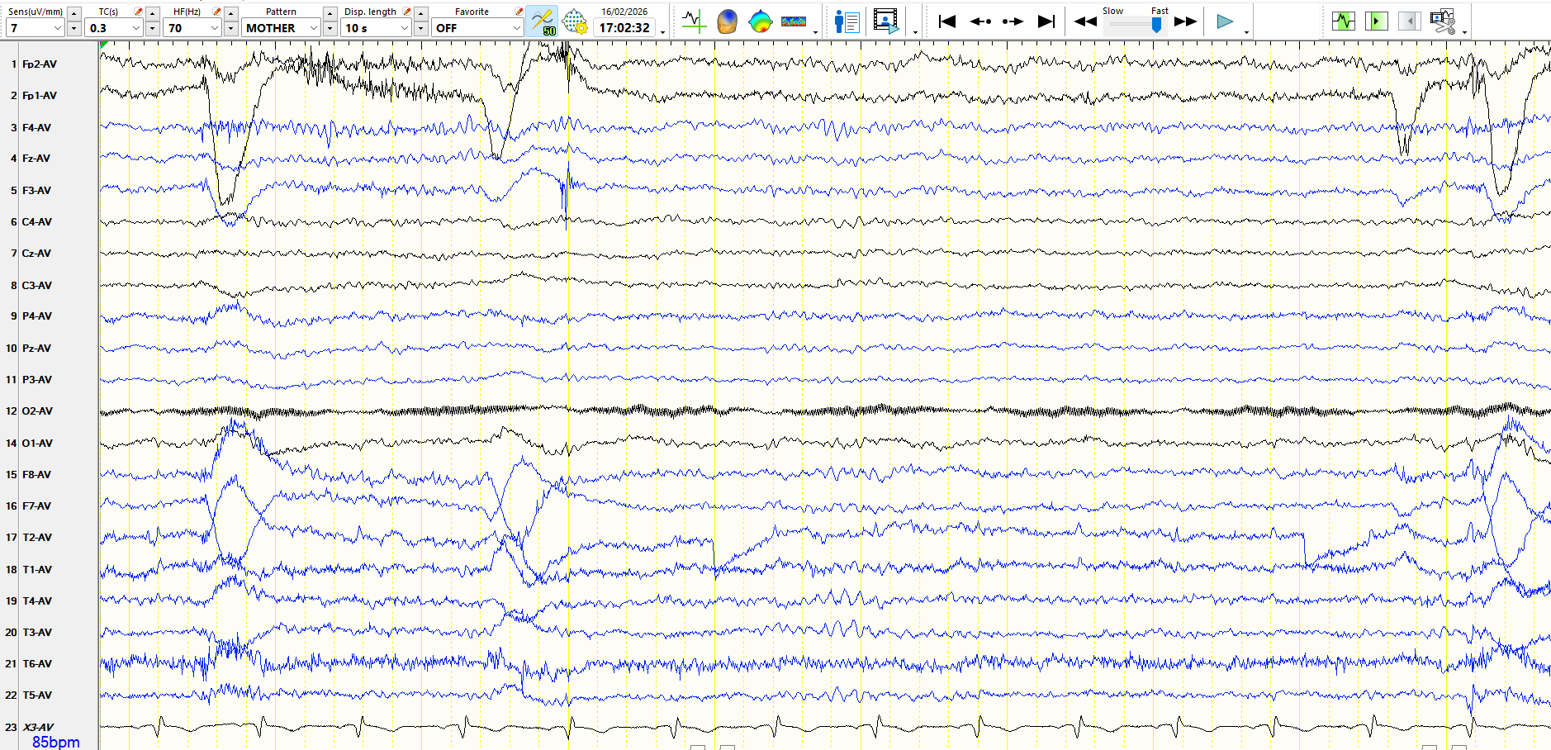Select the O2-AV channel label
This screenshot has width=1551, height=750.
[x=37, y=411]
